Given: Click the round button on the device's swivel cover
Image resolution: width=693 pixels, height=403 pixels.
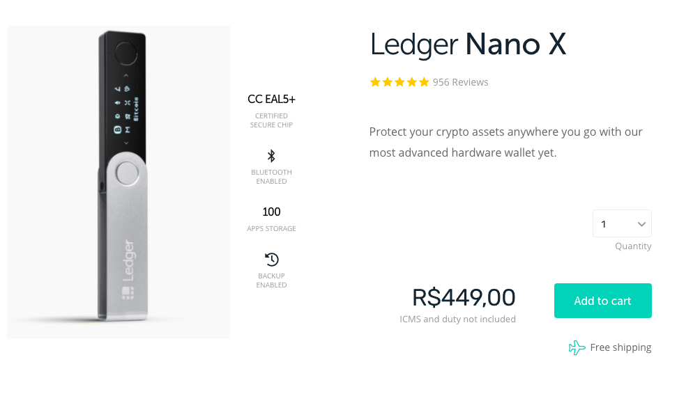Looking at the screenshot, I should pos(128,173).
